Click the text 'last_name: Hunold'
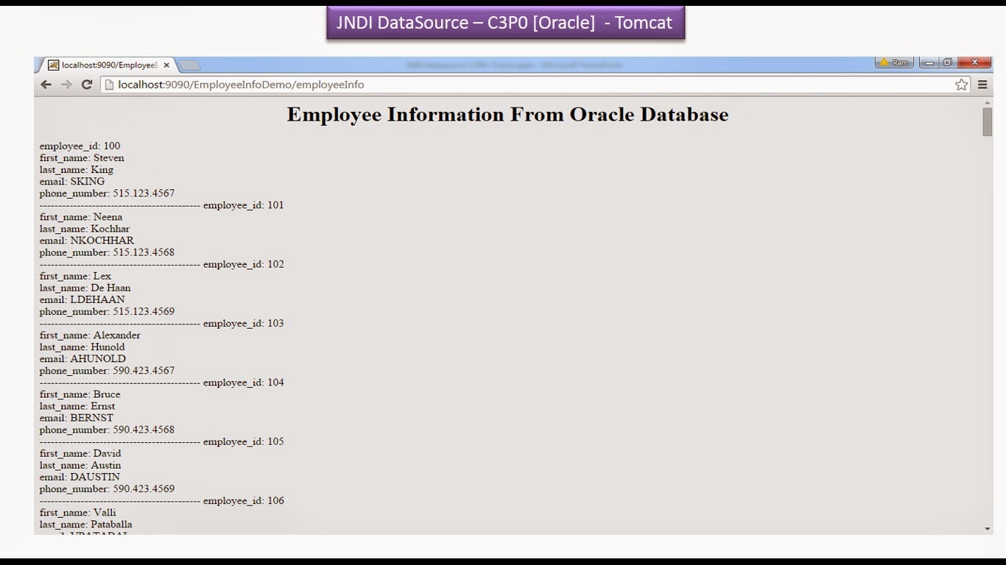 point(82,346)
